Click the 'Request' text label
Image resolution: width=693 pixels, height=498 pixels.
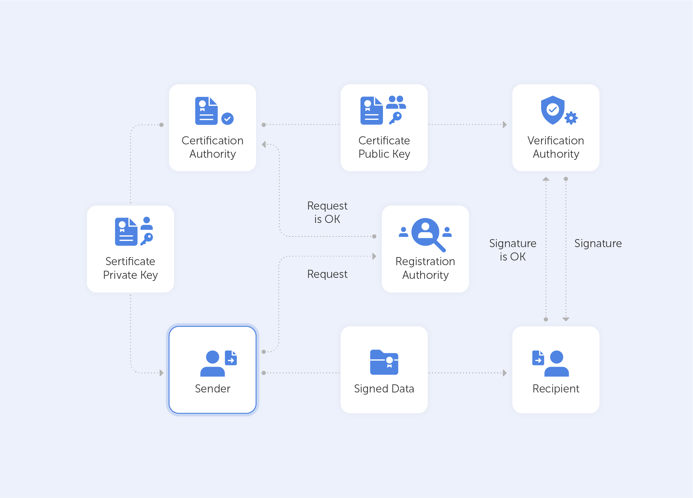point(327,274)
